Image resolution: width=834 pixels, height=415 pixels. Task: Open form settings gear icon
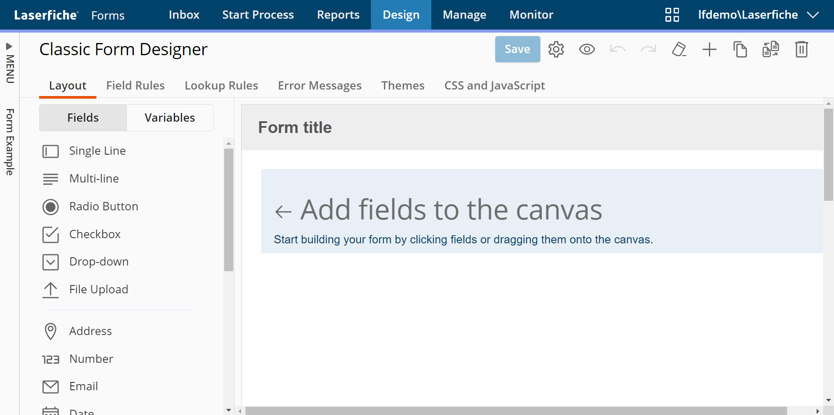556,50
